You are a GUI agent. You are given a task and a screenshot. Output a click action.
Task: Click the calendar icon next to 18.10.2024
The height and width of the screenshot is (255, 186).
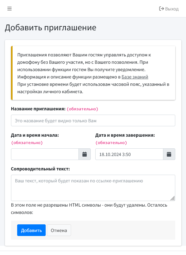coord(169,154)
